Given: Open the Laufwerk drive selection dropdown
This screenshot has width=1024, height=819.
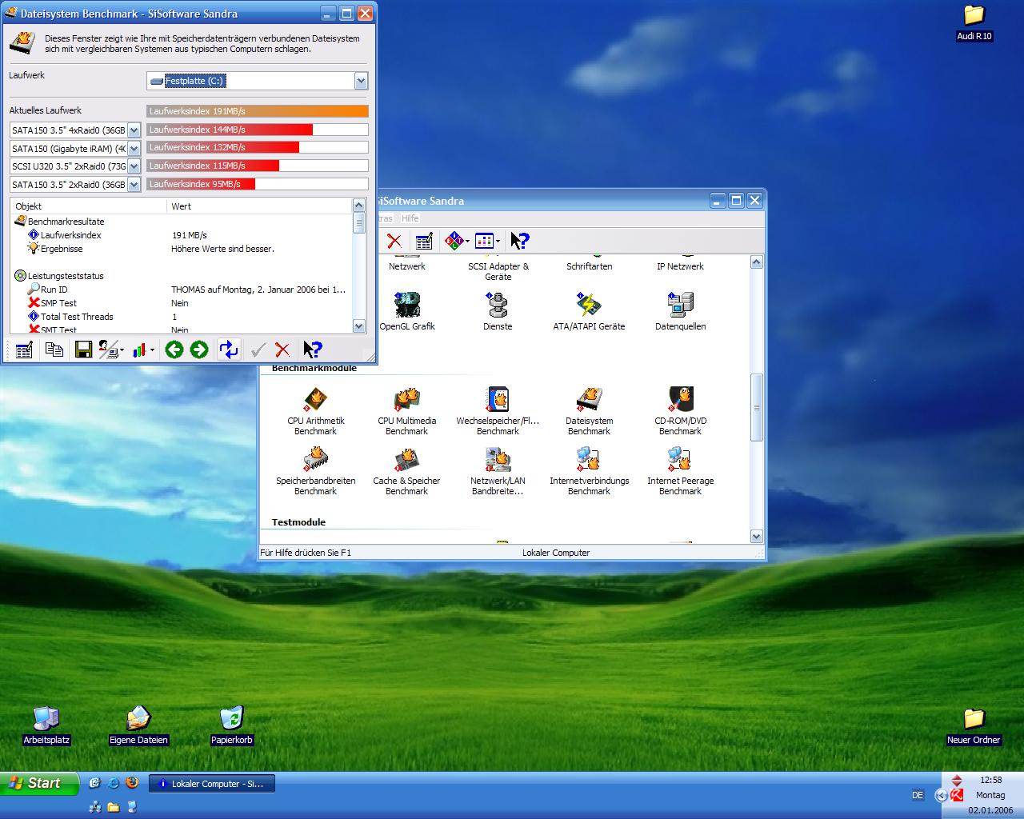Looking at the screenshot, I should (x=361, y=81).
